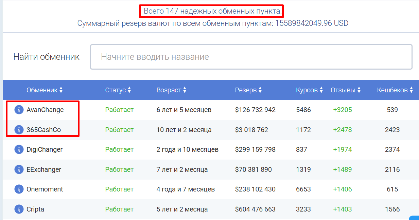Click the 'Найти обменник' label
419x220 pixels.
click(47, 57)
